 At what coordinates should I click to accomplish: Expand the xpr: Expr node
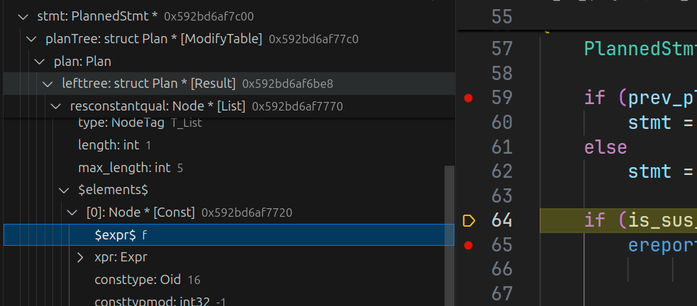tap(81, 257)
